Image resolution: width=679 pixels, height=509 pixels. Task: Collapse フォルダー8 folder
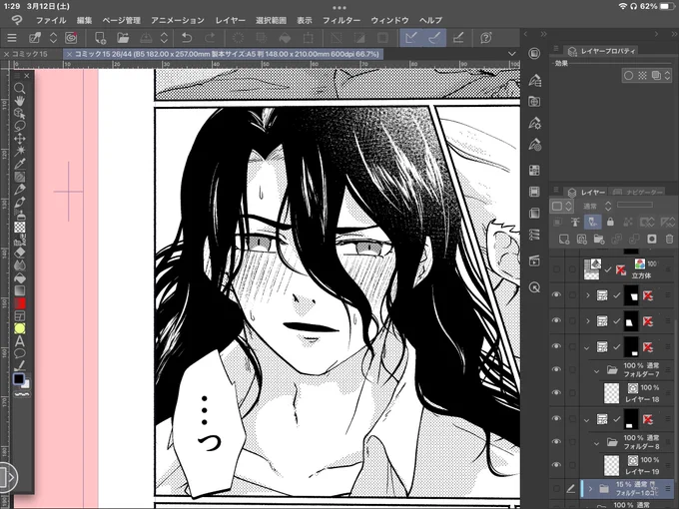[596, 442]
